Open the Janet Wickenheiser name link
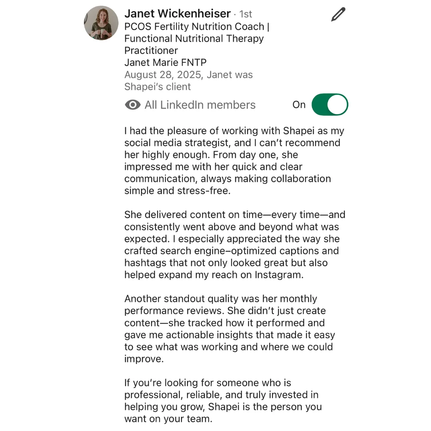This screenshot has height=431, width=431. tap(177, 14)
